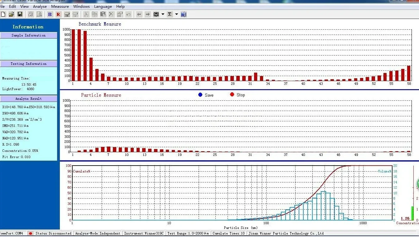Open the Analyse menu
The width and height of the screenshot is (419, 237).
tap(40, 6)
